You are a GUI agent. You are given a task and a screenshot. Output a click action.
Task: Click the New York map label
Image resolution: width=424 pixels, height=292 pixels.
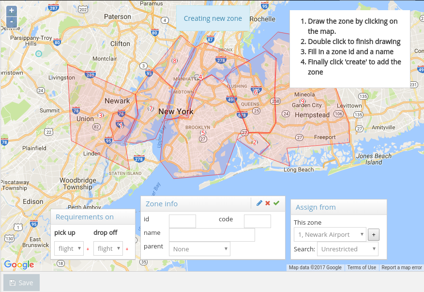point(176,111)
